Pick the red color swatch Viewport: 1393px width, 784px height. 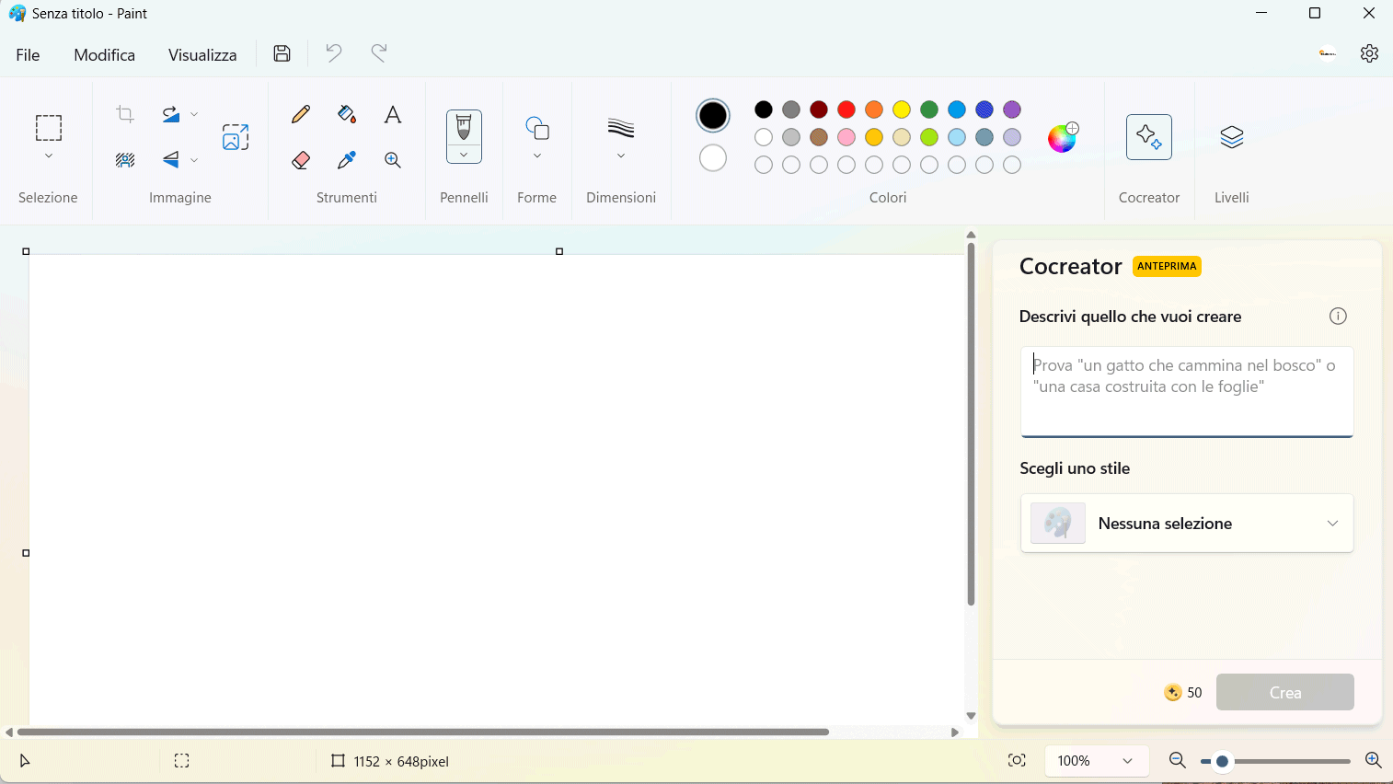[x=846, y=110]
